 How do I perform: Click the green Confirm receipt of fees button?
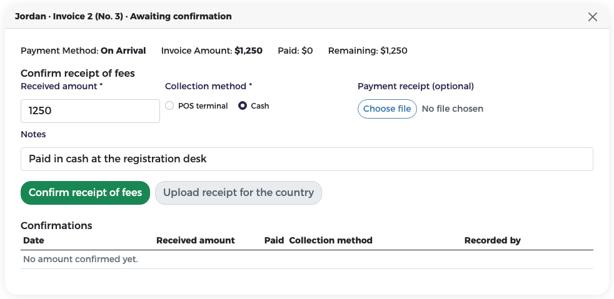[86, 193]
